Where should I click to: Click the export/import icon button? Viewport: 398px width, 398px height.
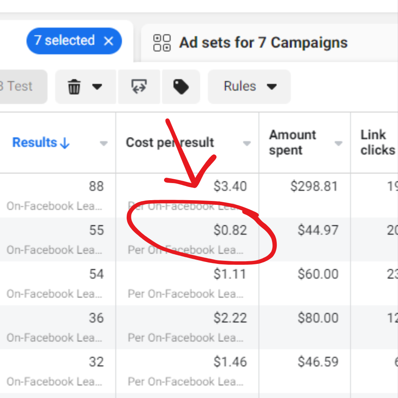[139, 87]
